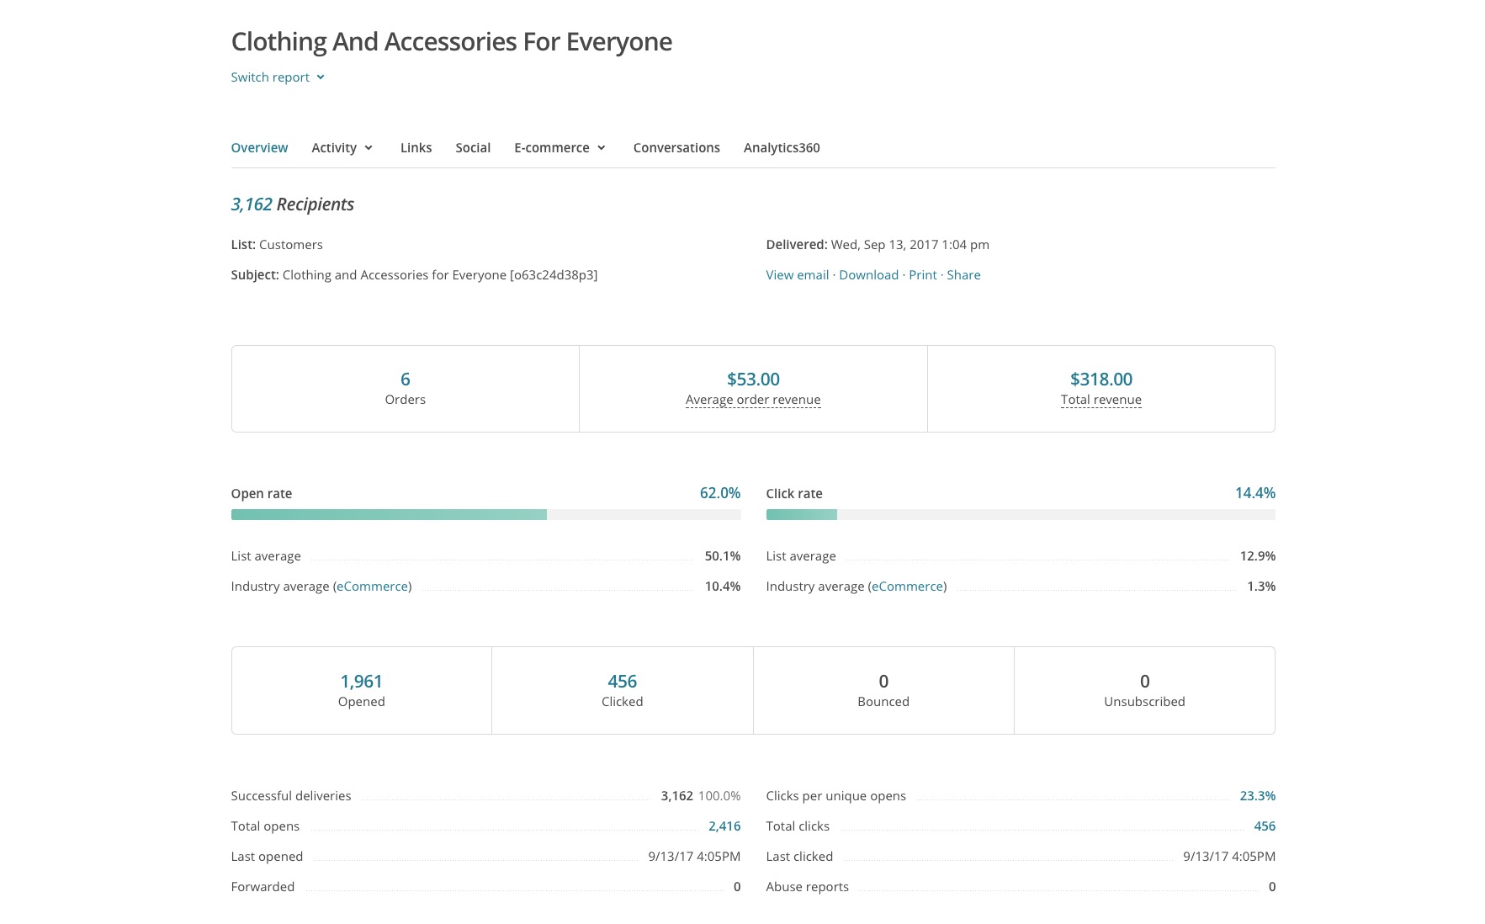Open the 2,416 Total opens value
This screenshot has width=1485, height=924.
click(x=724, y=826)
